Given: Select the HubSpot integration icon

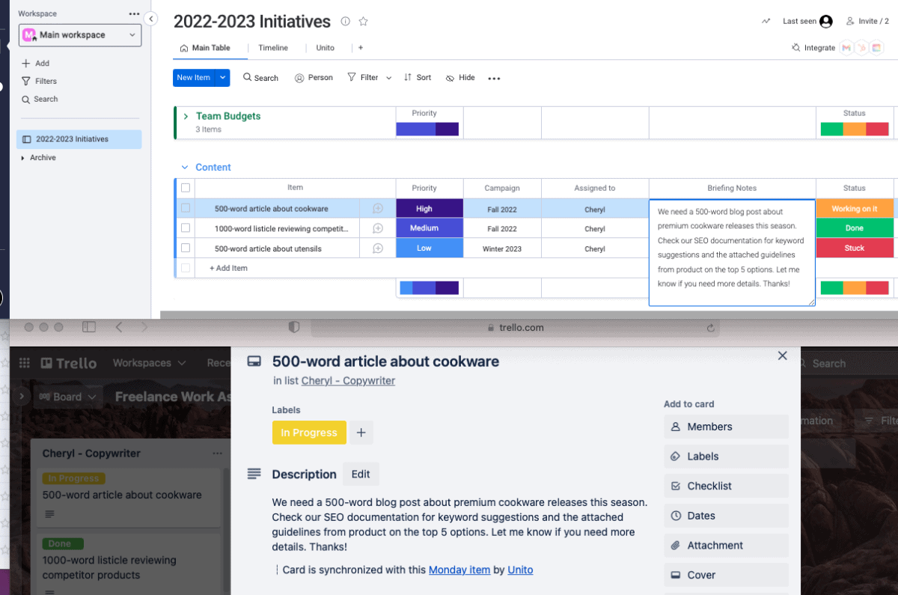Looking at the screenshot, I should coord(861,47).
